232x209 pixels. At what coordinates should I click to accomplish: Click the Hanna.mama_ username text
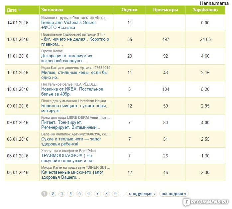(x=215, y=3)
